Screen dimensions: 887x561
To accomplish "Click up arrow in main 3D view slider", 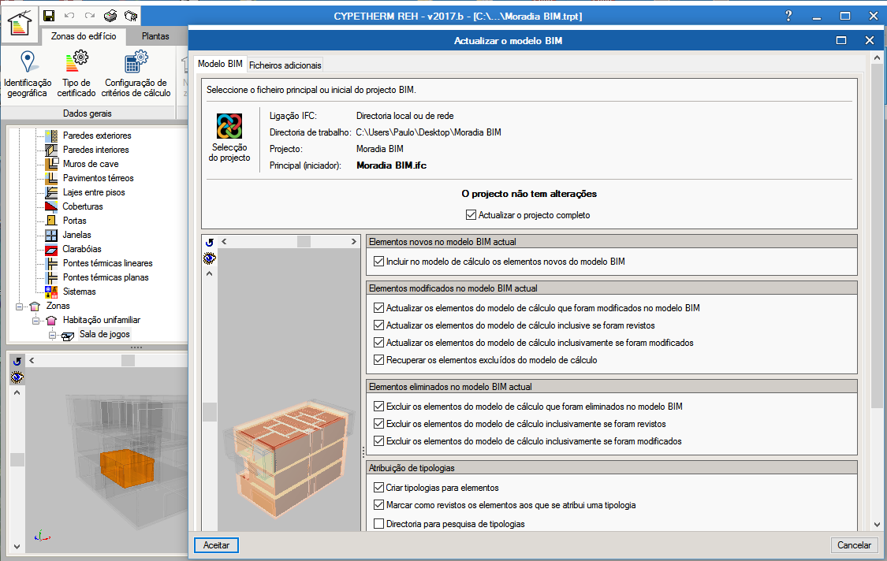I will pyautogui.click(x=17, y=392).
